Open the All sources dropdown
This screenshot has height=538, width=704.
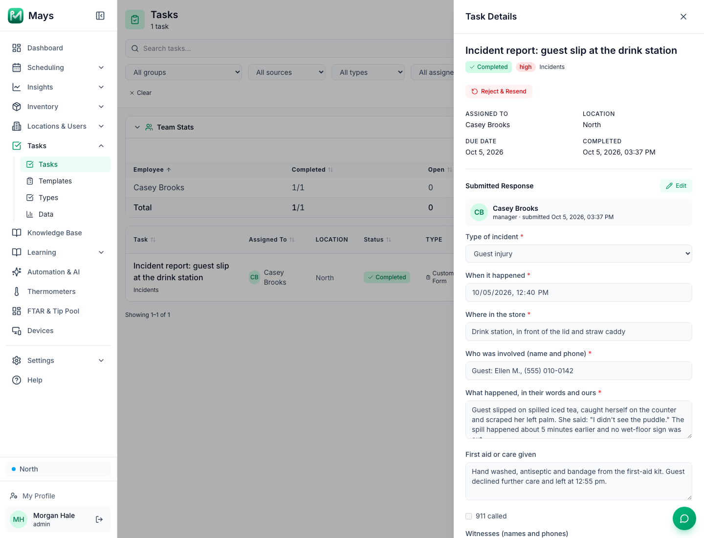coord(287,72)
